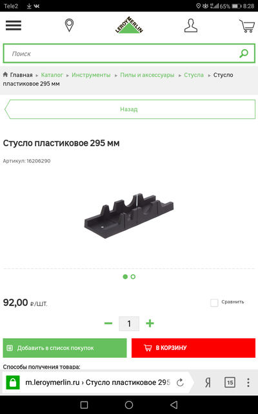Go to Leroy Merlin logo home
The width and height of the screenshot is (258, 414).
(129, 25)
